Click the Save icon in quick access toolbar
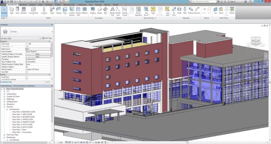271x144 pixels. [12, 1]
